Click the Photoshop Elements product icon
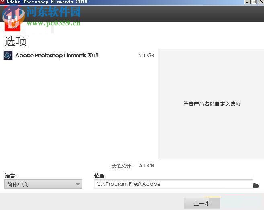264x210 pixels. [8, 56]
